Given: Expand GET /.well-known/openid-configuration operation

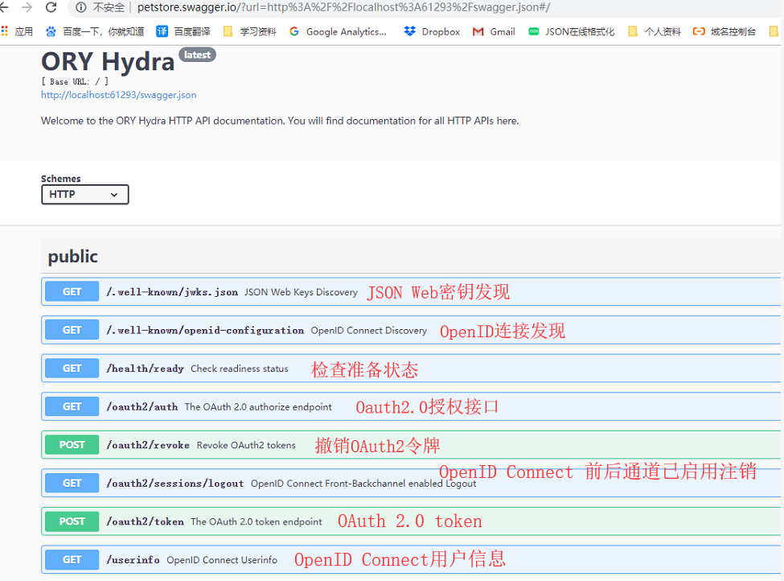Looking at the screenshot, I should [x=410, y=330].
